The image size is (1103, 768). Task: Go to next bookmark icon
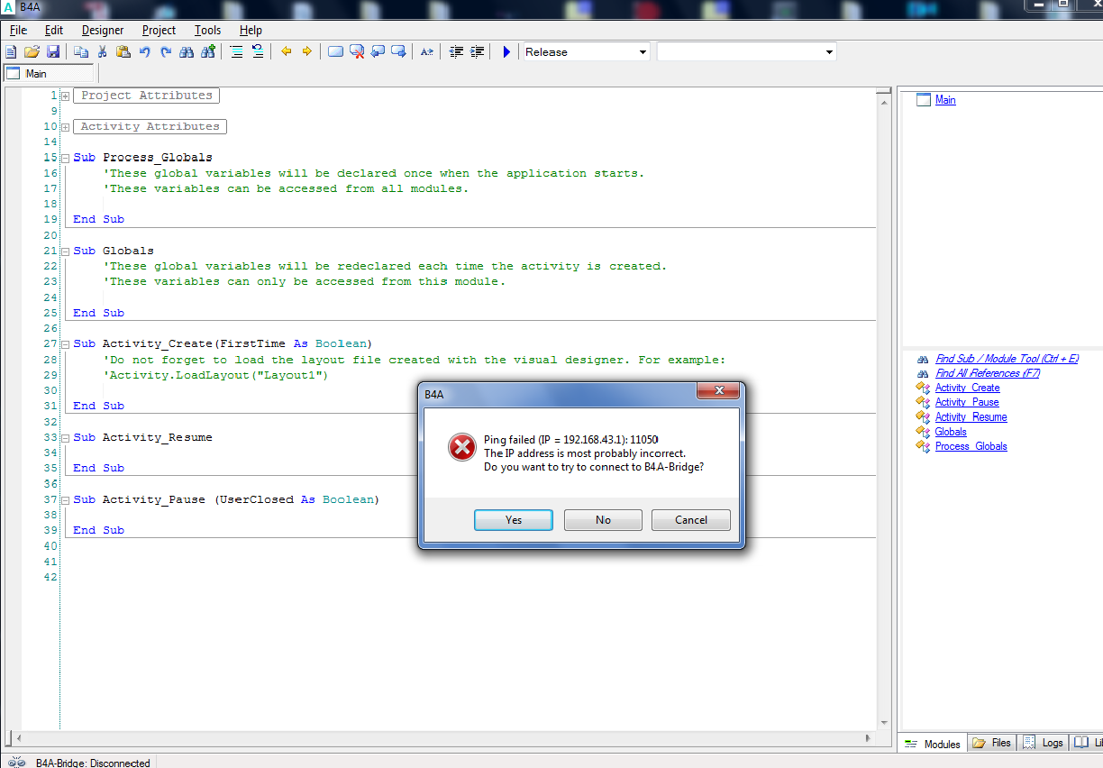tap(398, 52)
